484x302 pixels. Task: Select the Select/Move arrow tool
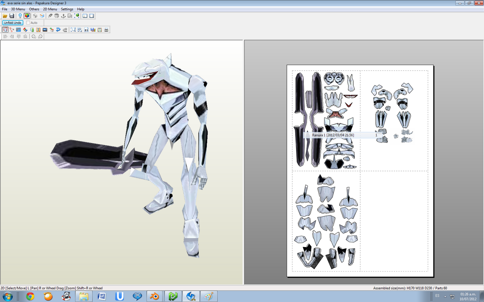5,30
